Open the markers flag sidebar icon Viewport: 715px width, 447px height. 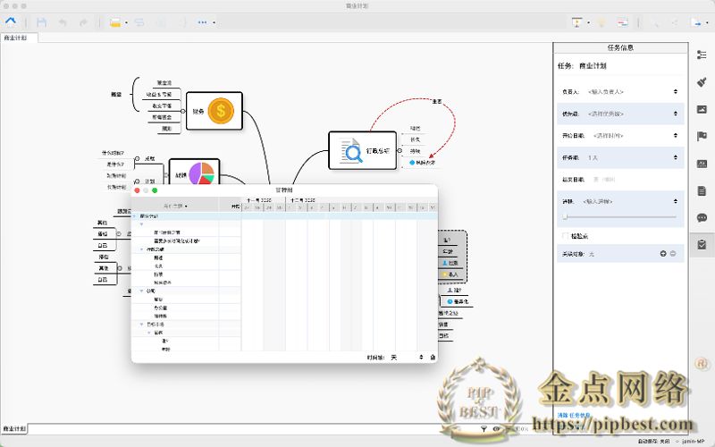[x=702, y=137]
